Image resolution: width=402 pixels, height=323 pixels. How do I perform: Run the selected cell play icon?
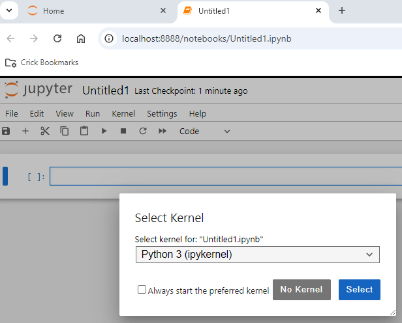click(x=104, y=131)
